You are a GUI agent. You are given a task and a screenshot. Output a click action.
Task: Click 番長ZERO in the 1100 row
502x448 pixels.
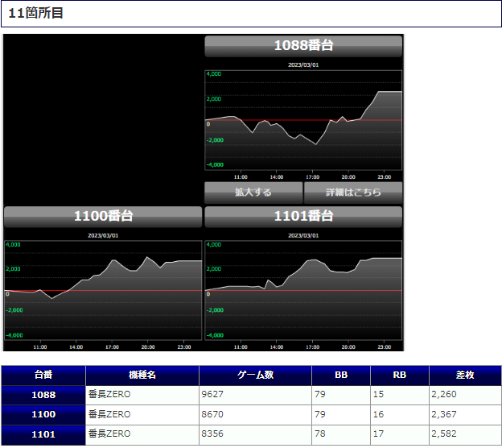point(109,415)
